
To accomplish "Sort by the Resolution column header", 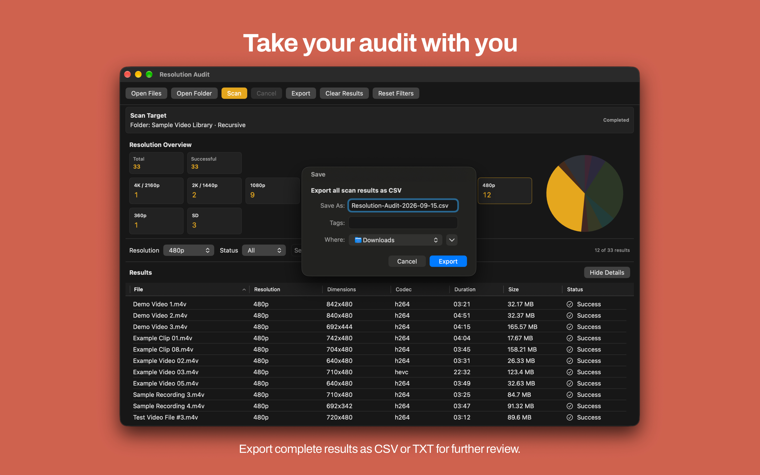I will coord(286,289).
